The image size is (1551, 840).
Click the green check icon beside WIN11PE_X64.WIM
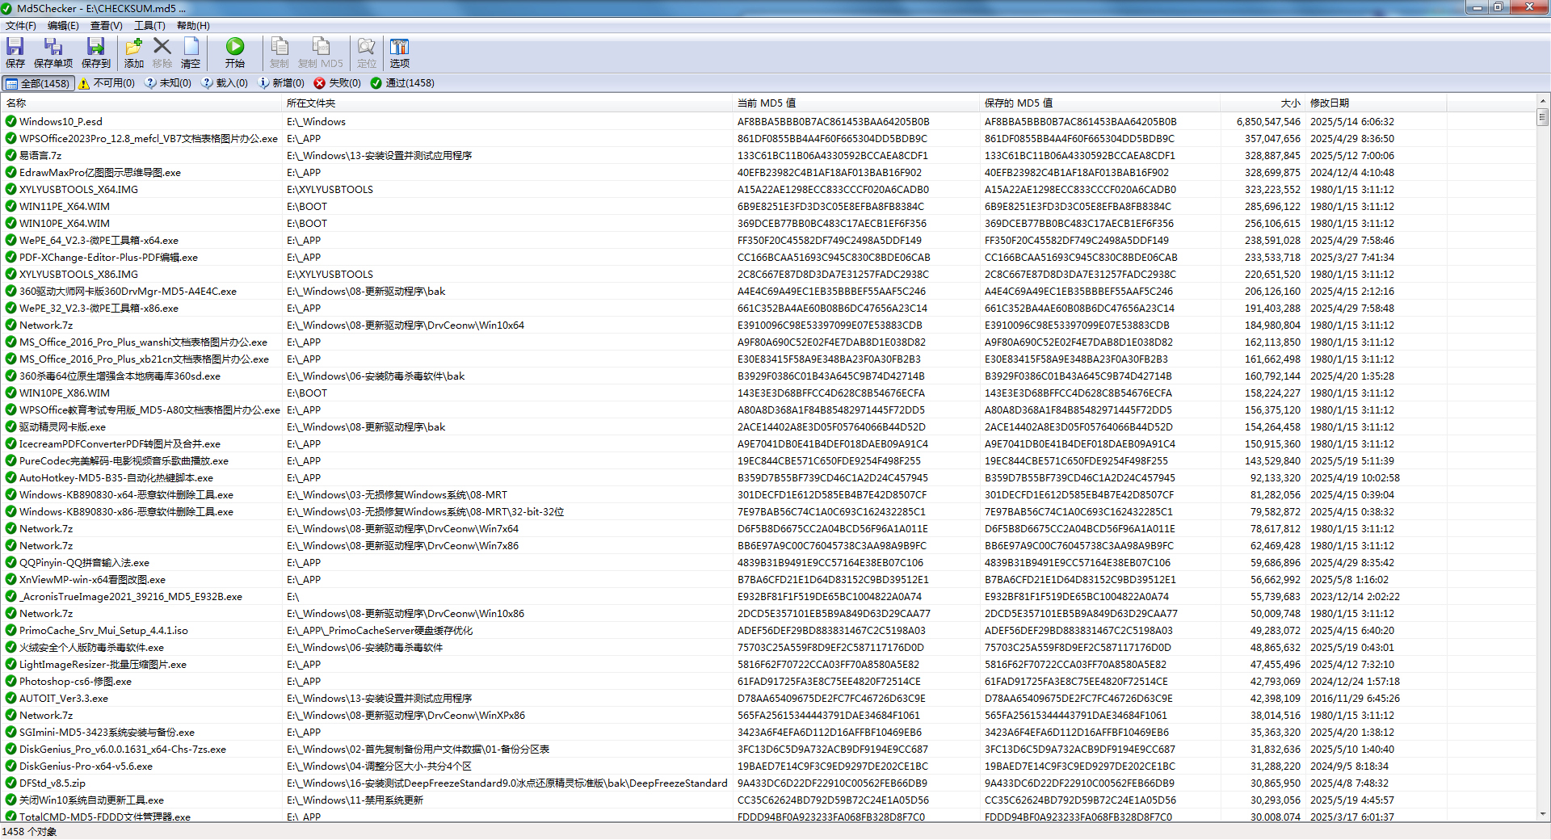11,207
